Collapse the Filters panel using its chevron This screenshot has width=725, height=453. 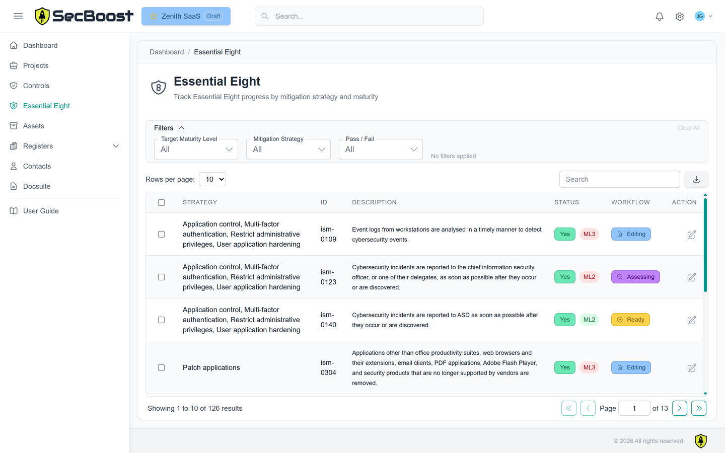click(x=181, y=127)
